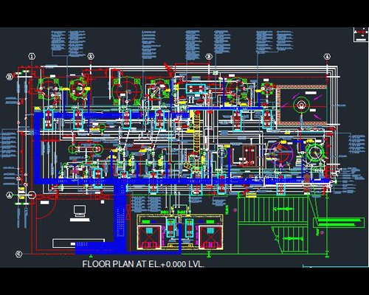Image resolution: width=369 pixels, height=295 pixels.
Task: Select the FLOOR PLAN AT EL.+0.000 LVL. title
Action: [143, 264]
